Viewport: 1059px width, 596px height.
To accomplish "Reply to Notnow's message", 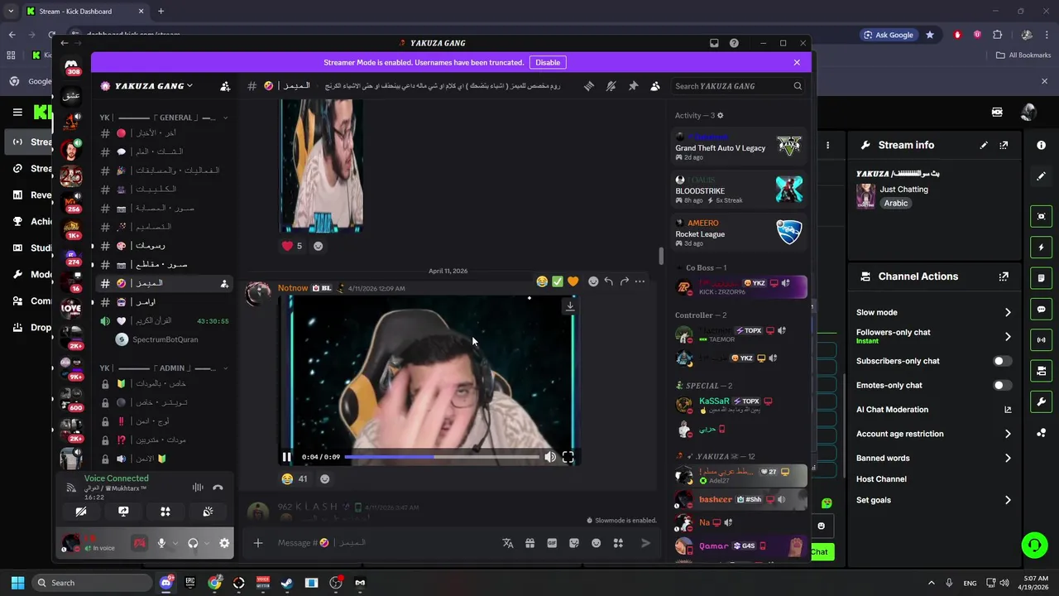I will 609,281.
